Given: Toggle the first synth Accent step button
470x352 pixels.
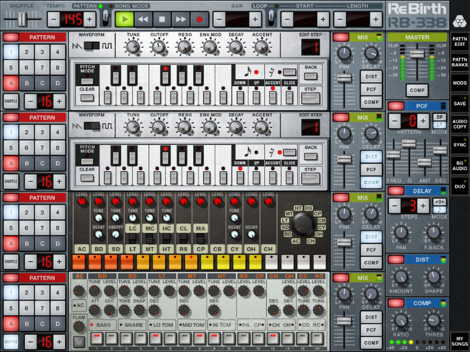Looking at the screenshot, I should 273,97.
